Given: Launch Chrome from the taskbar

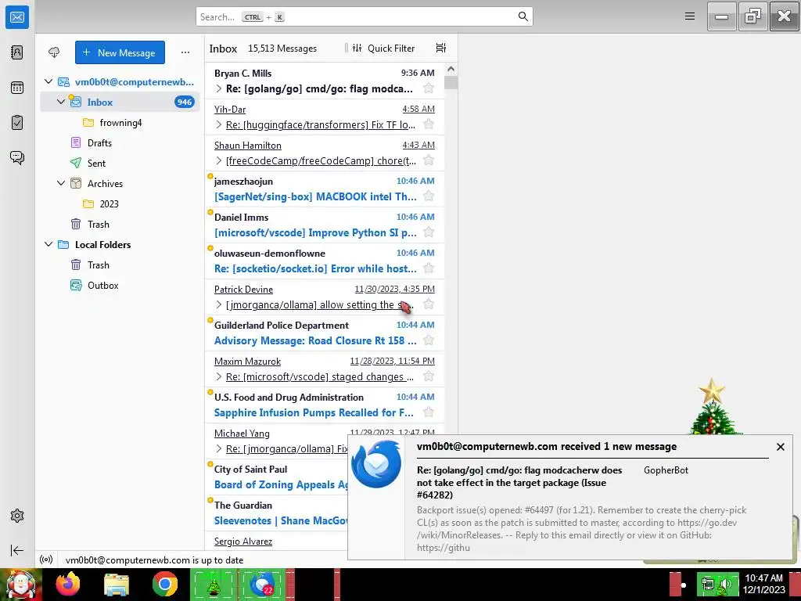Looking at the screenshot, I should [x=164, y=584].
